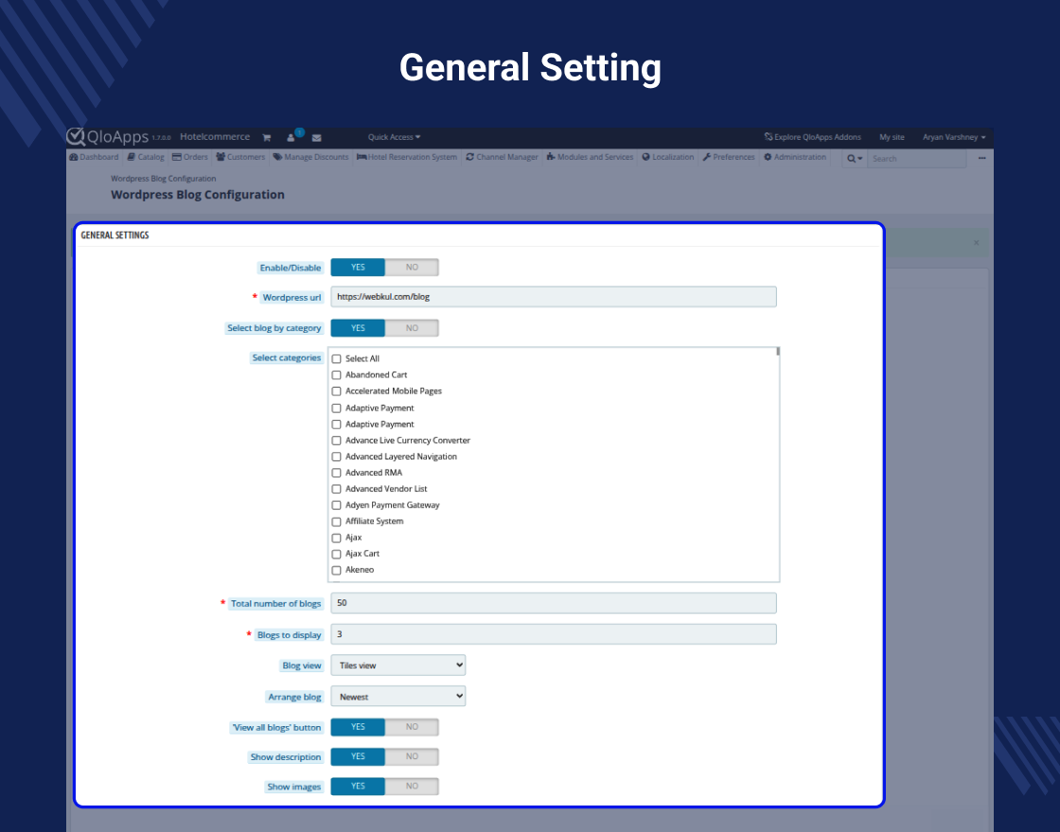Screen dimensions: 1060x832
Task: Set Enable/Disable to YES
Action: tap(358, 268)
